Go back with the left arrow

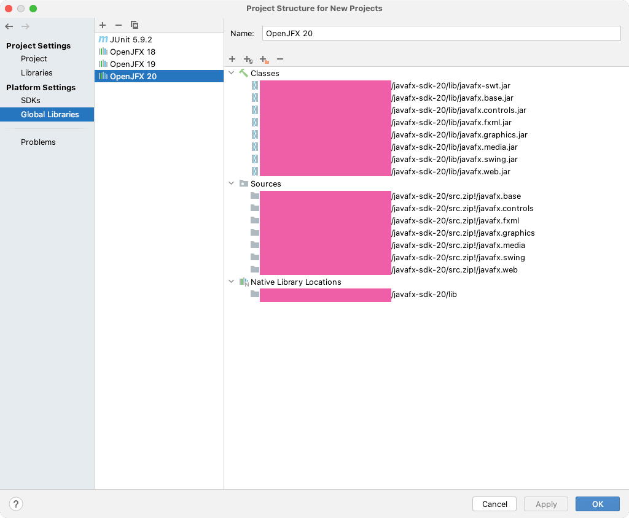click(x=9, y=26)
